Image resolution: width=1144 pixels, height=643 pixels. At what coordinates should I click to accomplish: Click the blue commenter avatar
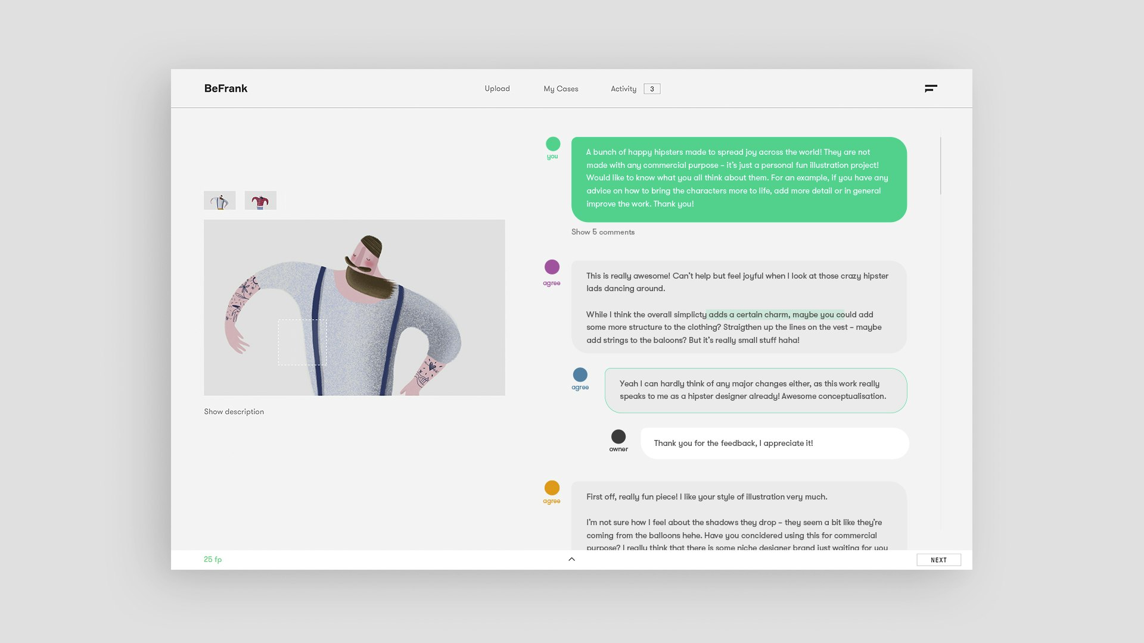point(580,374)
